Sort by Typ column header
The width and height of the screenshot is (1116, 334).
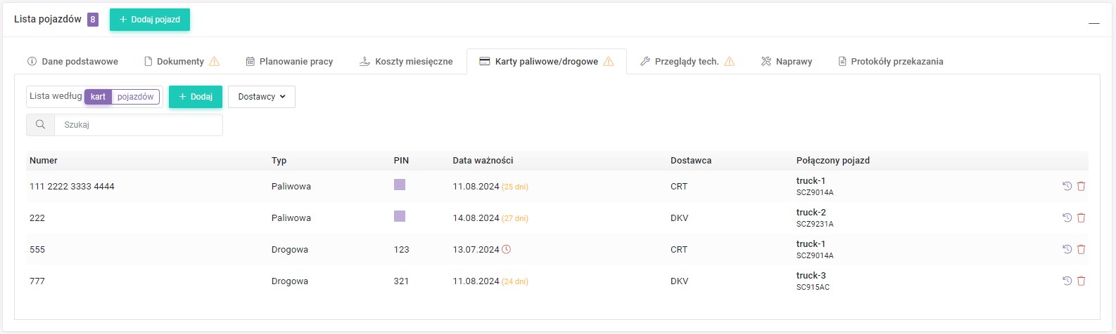[x=279, y=160]
